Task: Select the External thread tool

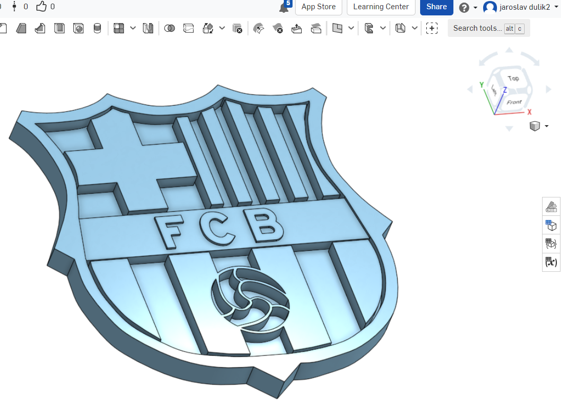Action: 97,28
